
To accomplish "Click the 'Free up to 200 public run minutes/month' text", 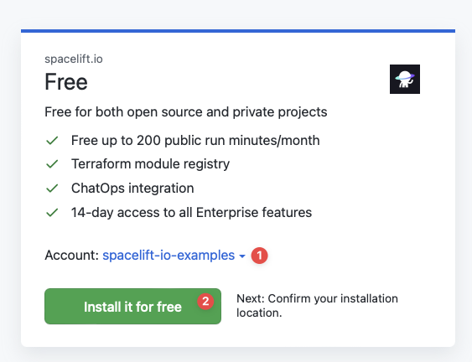I will tap(195, 141).
